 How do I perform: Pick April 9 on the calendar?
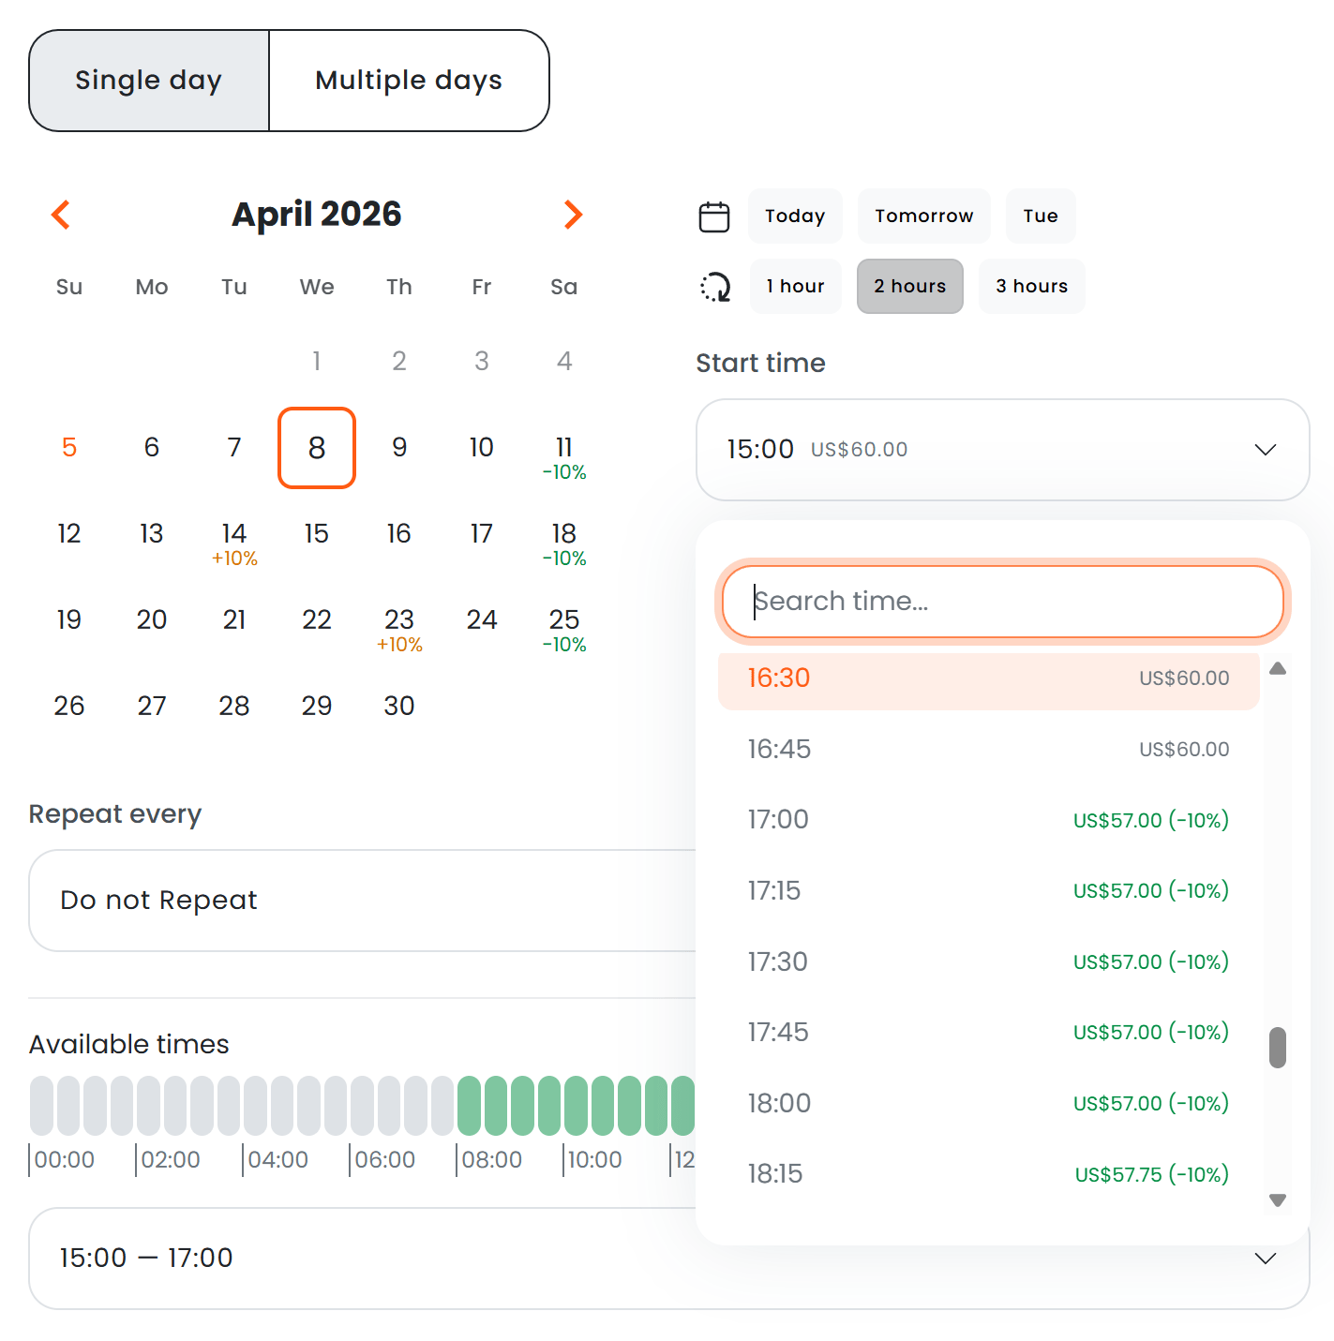pyautogui.click(x=399, y=448)
